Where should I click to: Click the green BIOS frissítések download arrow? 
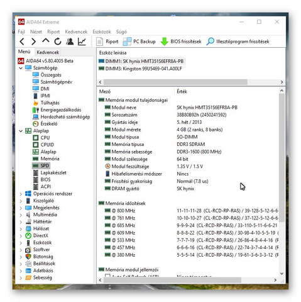pyautogui.click(x=165, y=42)
